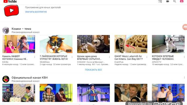Play the 5:39 КВН video thumbnail
Image resolution: width=187 pixels, height=105 pixels.
19,93
